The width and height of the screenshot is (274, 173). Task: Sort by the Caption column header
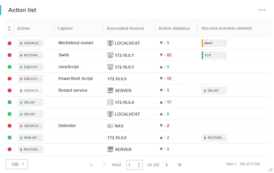coord(65,28)
